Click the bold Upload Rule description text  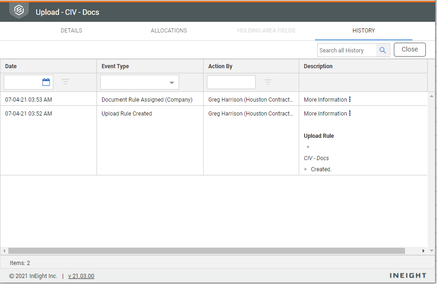319,136
